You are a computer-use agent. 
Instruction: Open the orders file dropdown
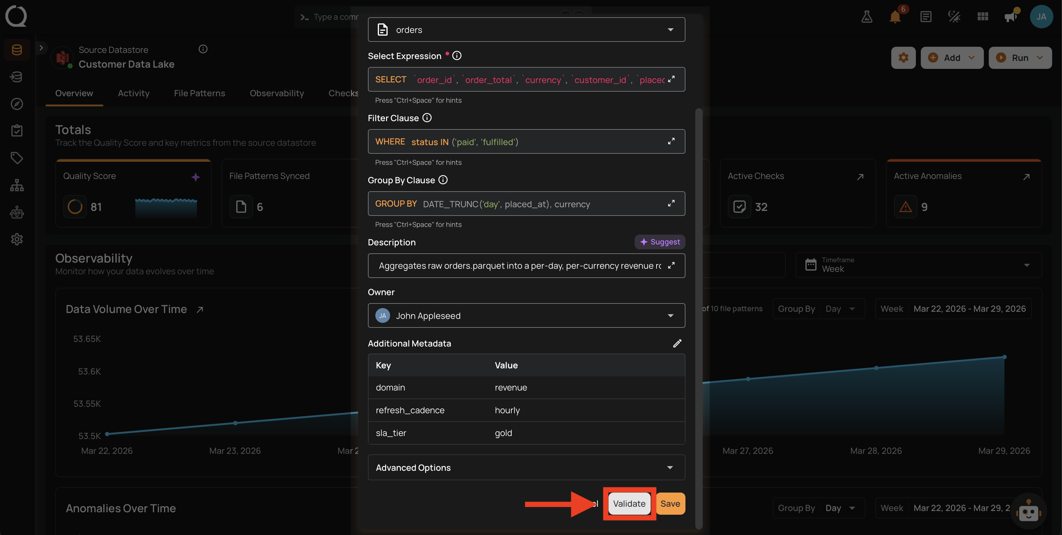click(x=526, y=30)
